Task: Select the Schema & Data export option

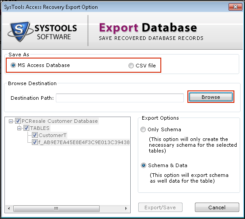Action: [143, 165]
